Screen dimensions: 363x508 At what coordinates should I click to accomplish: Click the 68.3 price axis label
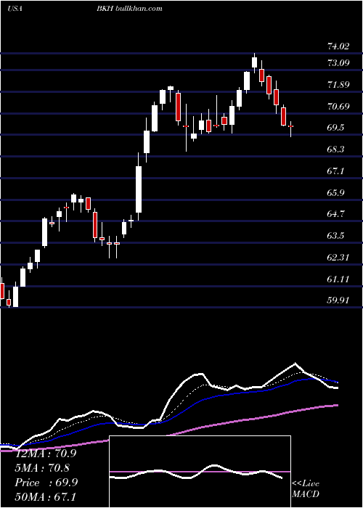[x=335, y=149]
